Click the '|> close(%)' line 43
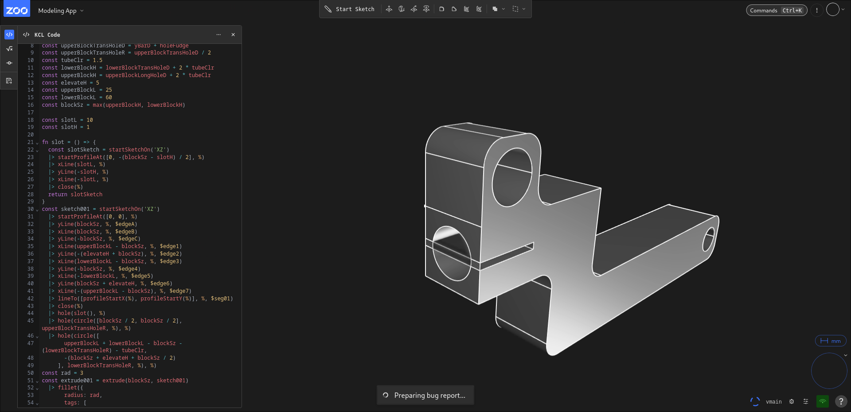851x412 pixels. 66,306
